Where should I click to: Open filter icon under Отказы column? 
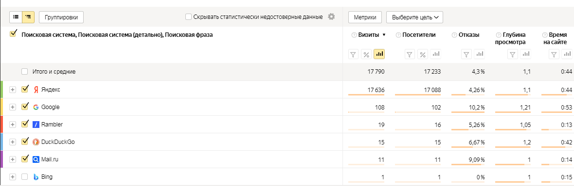(466, 54)
